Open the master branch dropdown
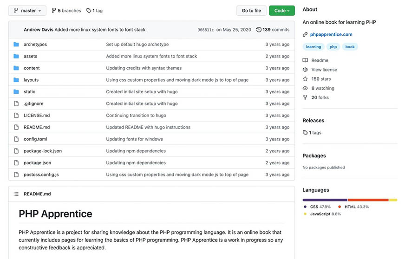The image size is (418, 259). 27,11
